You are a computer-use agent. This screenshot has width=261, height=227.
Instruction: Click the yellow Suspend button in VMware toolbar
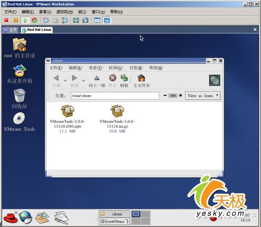[16, 20]
